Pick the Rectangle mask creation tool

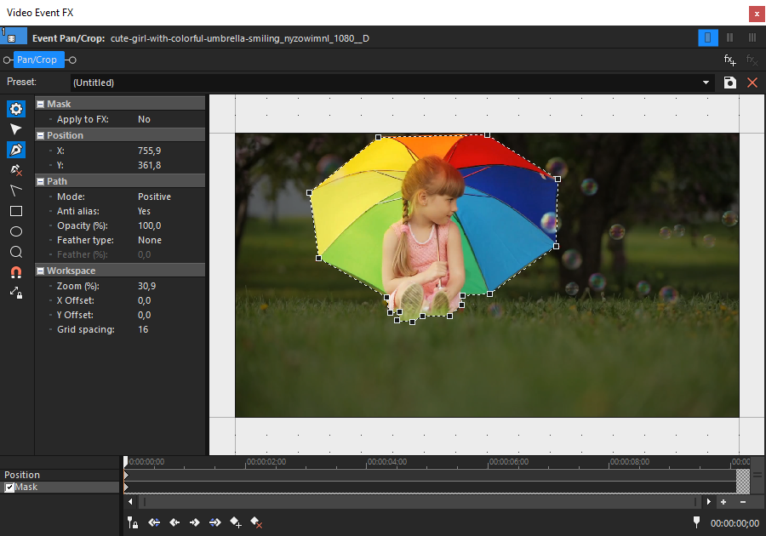point(16,211)
